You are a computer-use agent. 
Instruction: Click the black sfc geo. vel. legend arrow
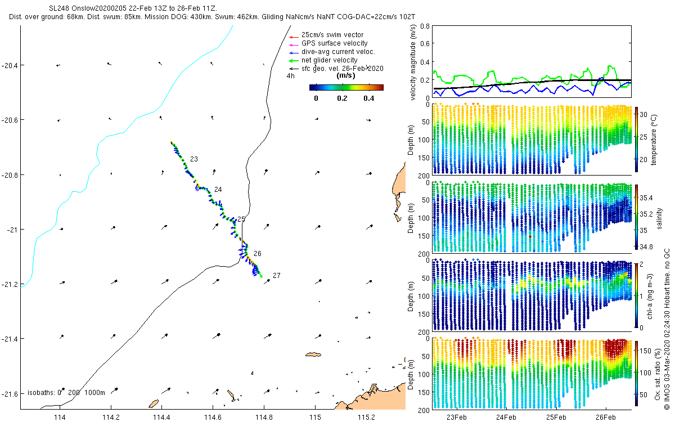pos(292,69)
